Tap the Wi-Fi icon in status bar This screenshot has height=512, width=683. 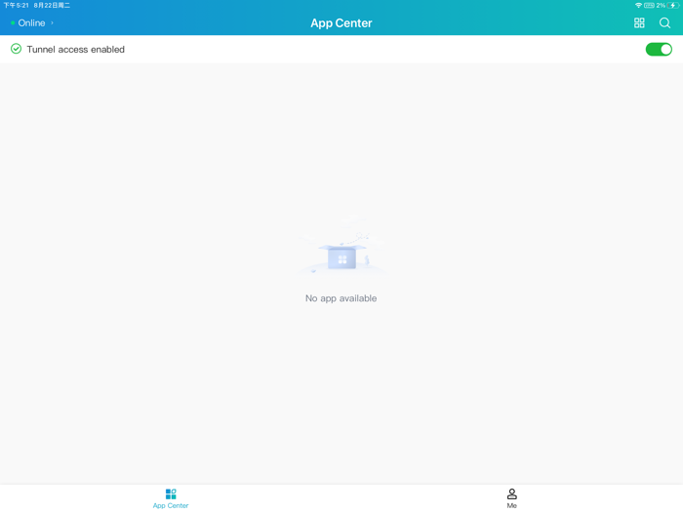click(x=638, y=5)
